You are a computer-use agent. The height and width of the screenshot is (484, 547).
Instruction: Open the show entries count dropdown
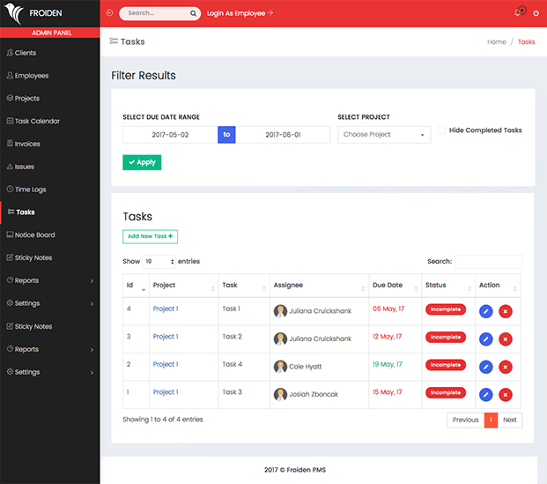pyautogui.click(x=159, y=262)
